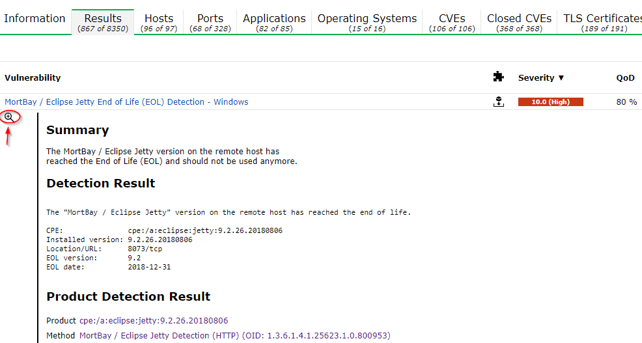Open MortBay / Eclipse Jetty EOL Detection link

tap(126, 102)
